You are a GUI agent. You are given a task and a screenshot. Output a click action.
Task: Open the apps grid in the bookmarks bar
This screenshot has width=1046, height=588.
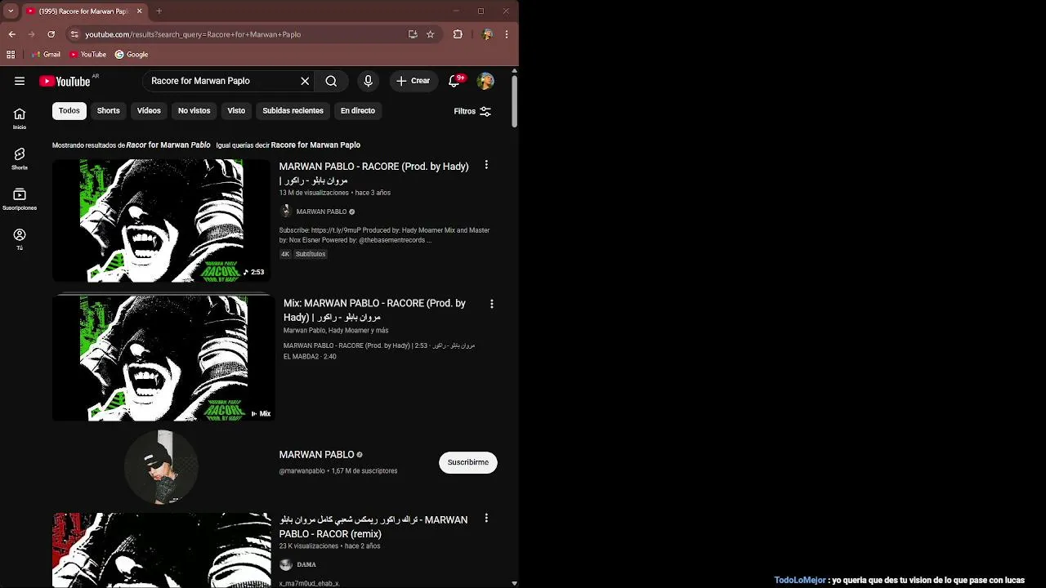[11, 55]
